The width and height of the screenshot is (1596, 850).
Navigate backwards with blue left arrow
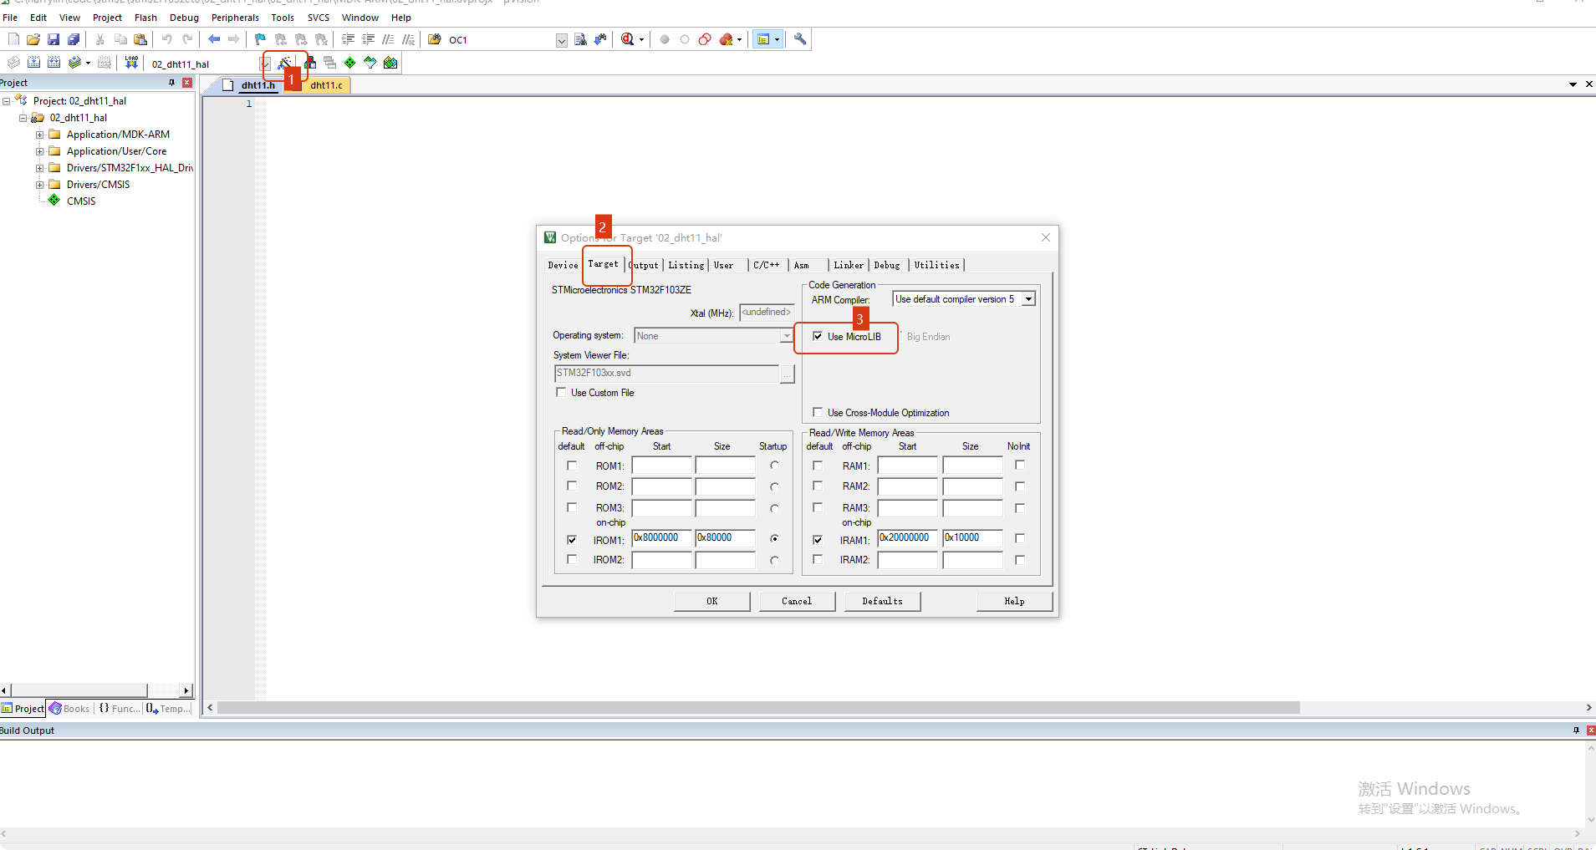click(x=214, y=39)
